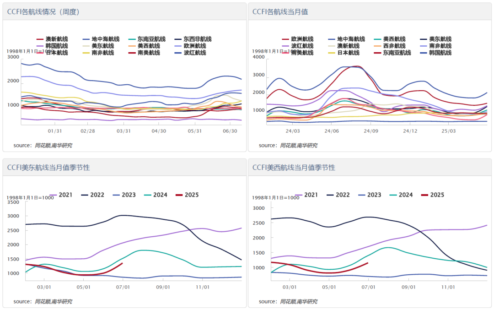
Task: Toggle 波红航线 legend in CCFI各航线当月值 chart
Action: pyautogui.click(x=298, y=46)
